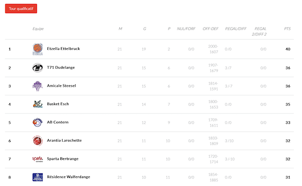This screenshot has width=302, height=186.
Task: Open the Amicale Steesel team name link
Action: click(x=61, y=86)
